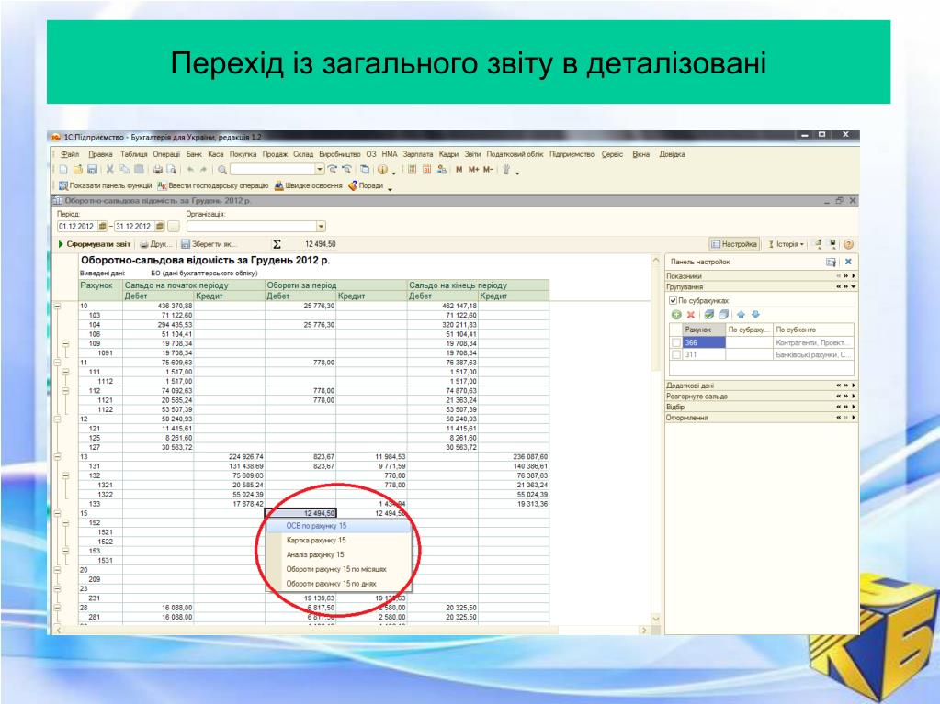
Task: Toggle the По субрахунках checkbox
Action: point(673,300)
